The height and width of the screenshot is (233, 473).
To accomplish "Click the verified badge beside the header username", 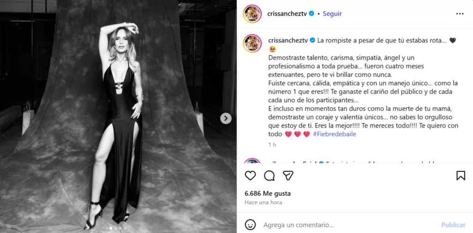I will (x=312, y=13).
